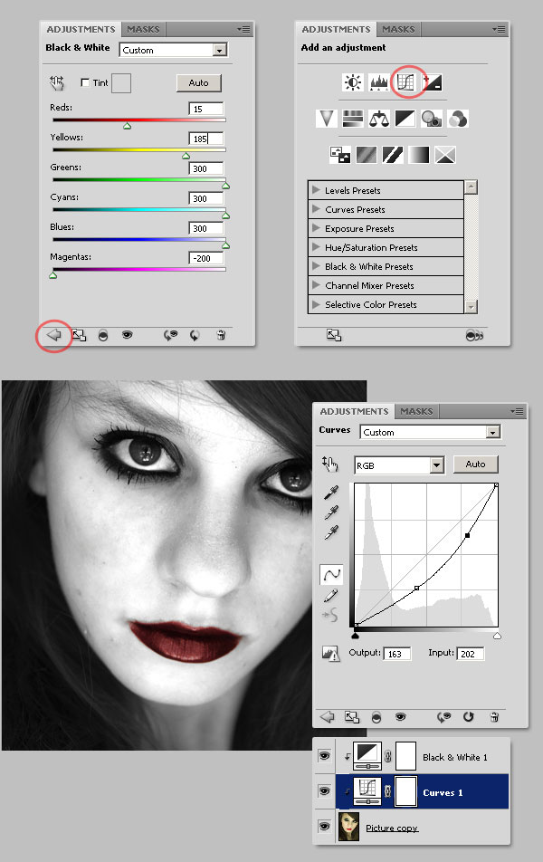The width and height of the screenshot is (543, 862).
Task: Click the Exposure adjustment icon
Action: click(432, 82)
